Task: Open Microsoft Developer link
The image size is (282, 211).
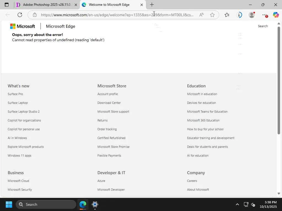Action: (111, 190)
